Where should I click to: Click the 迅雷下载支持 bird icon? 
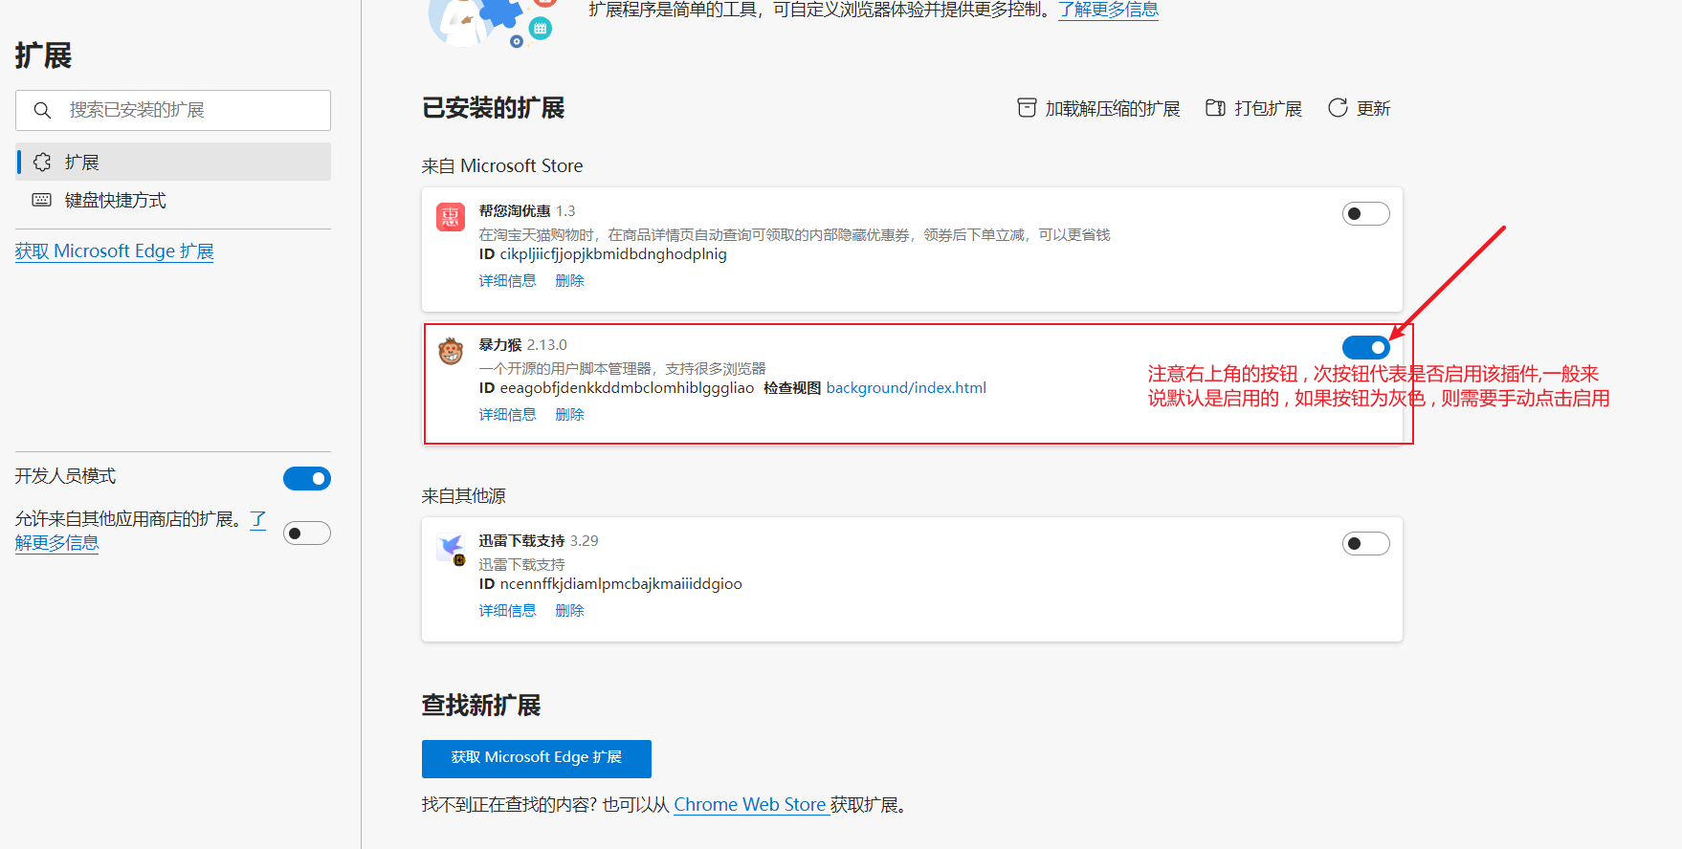tap(451, 547)
